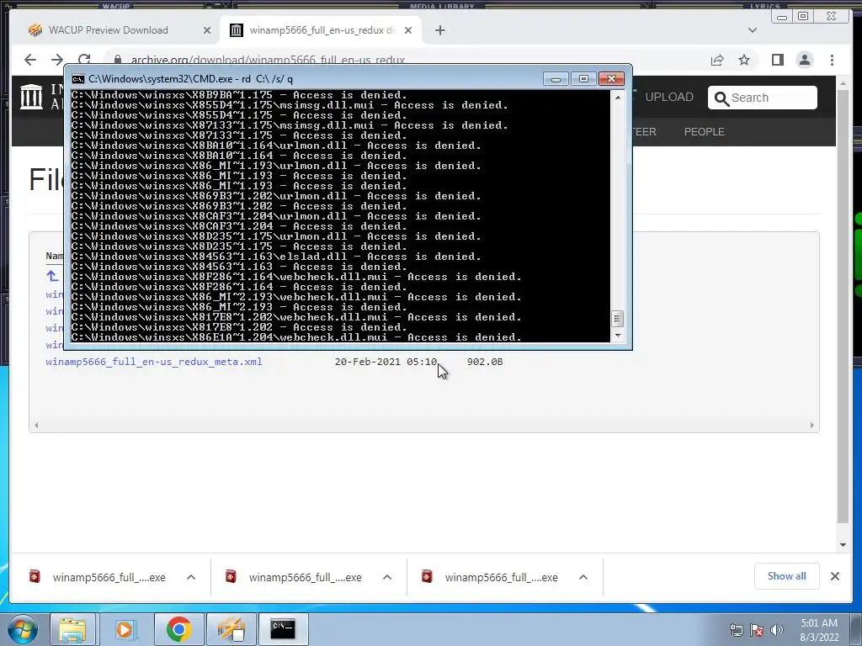Open Chrome three-dot menu
The width and height of the screenshot is (862, 646).
coord(832,60)
